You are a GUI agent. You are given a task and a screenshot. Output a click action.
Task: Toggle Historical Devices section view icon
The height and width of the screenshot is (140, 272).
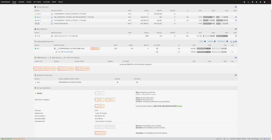click(x=236, y=75)
